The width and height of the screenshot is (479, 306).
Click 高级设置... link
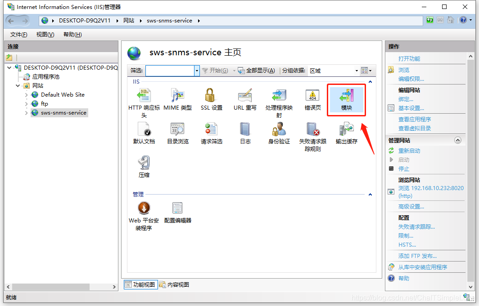[x=411, y=207]
